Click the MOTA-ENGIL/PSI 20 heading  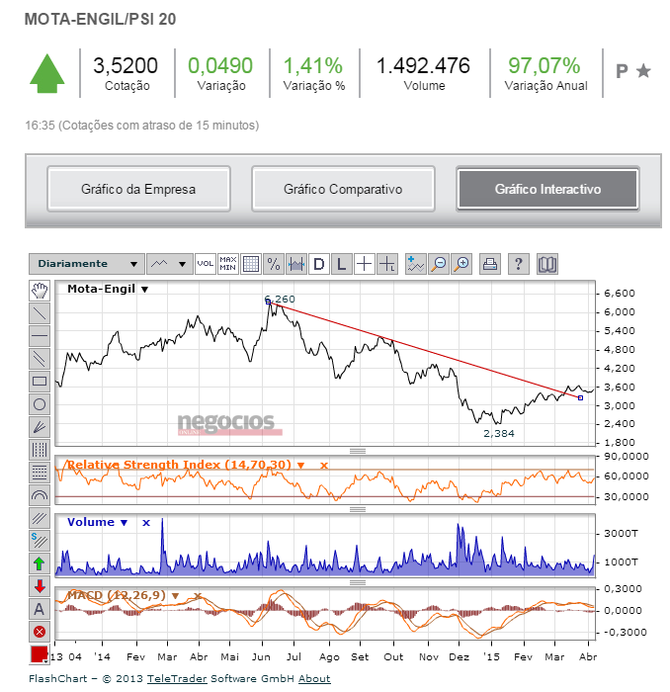click(x=100, y=20)
